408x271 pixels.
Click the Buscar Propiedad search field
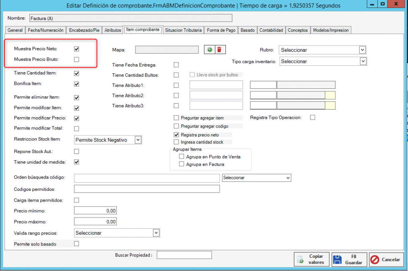pyautogui.click(x=184, y=255)
